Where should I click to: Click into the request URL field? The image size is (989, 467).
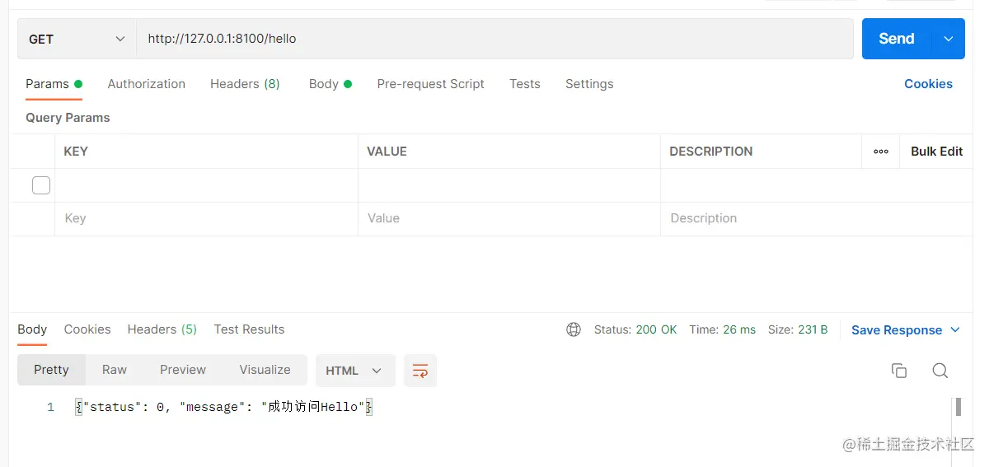(x=494, y=39)
